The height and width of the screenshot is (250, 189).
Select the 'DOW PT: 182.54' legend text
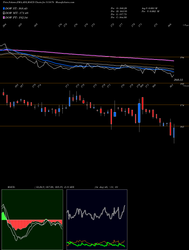click(x=16, y=17)
